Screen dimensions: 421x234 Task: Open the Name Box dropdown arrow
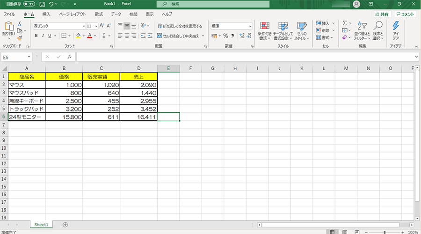29,57
